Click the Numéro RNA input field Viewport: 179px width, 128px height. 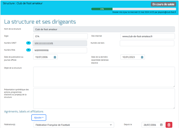60,50
